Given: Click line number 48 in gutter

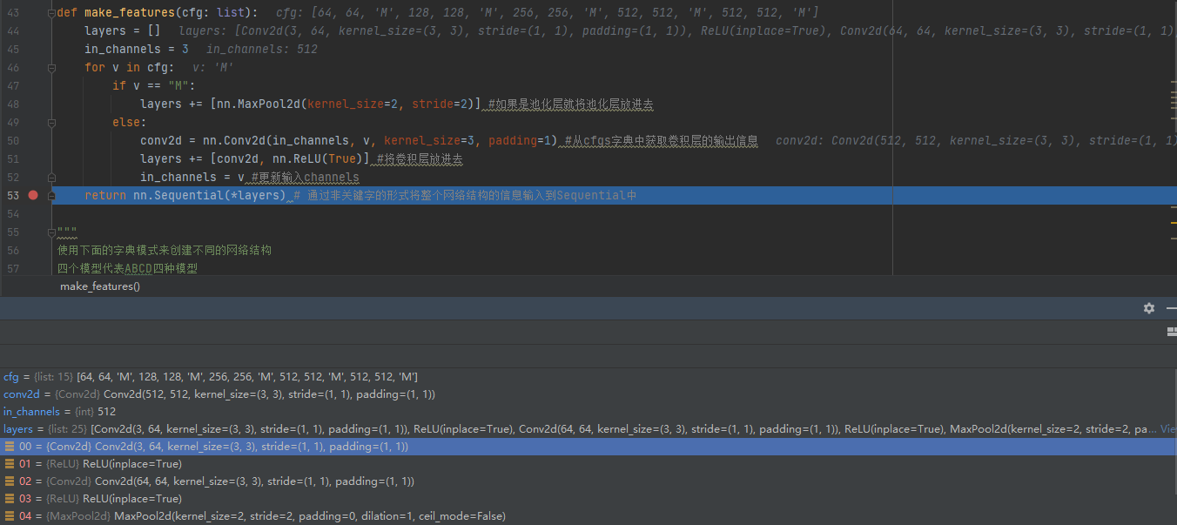Looking at the screenshot, I should click(x=12, y=104).
